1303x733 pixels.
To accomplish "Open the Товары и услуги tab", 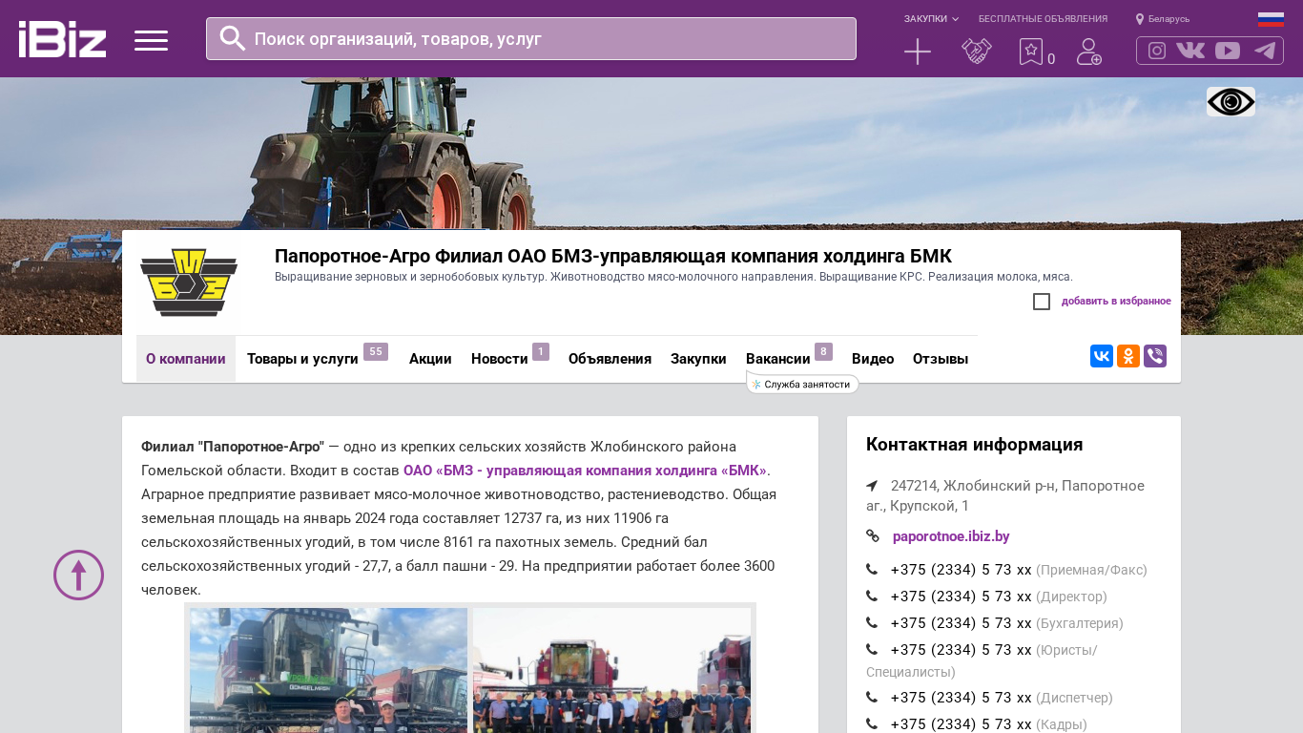I will [x=302, y=359].
